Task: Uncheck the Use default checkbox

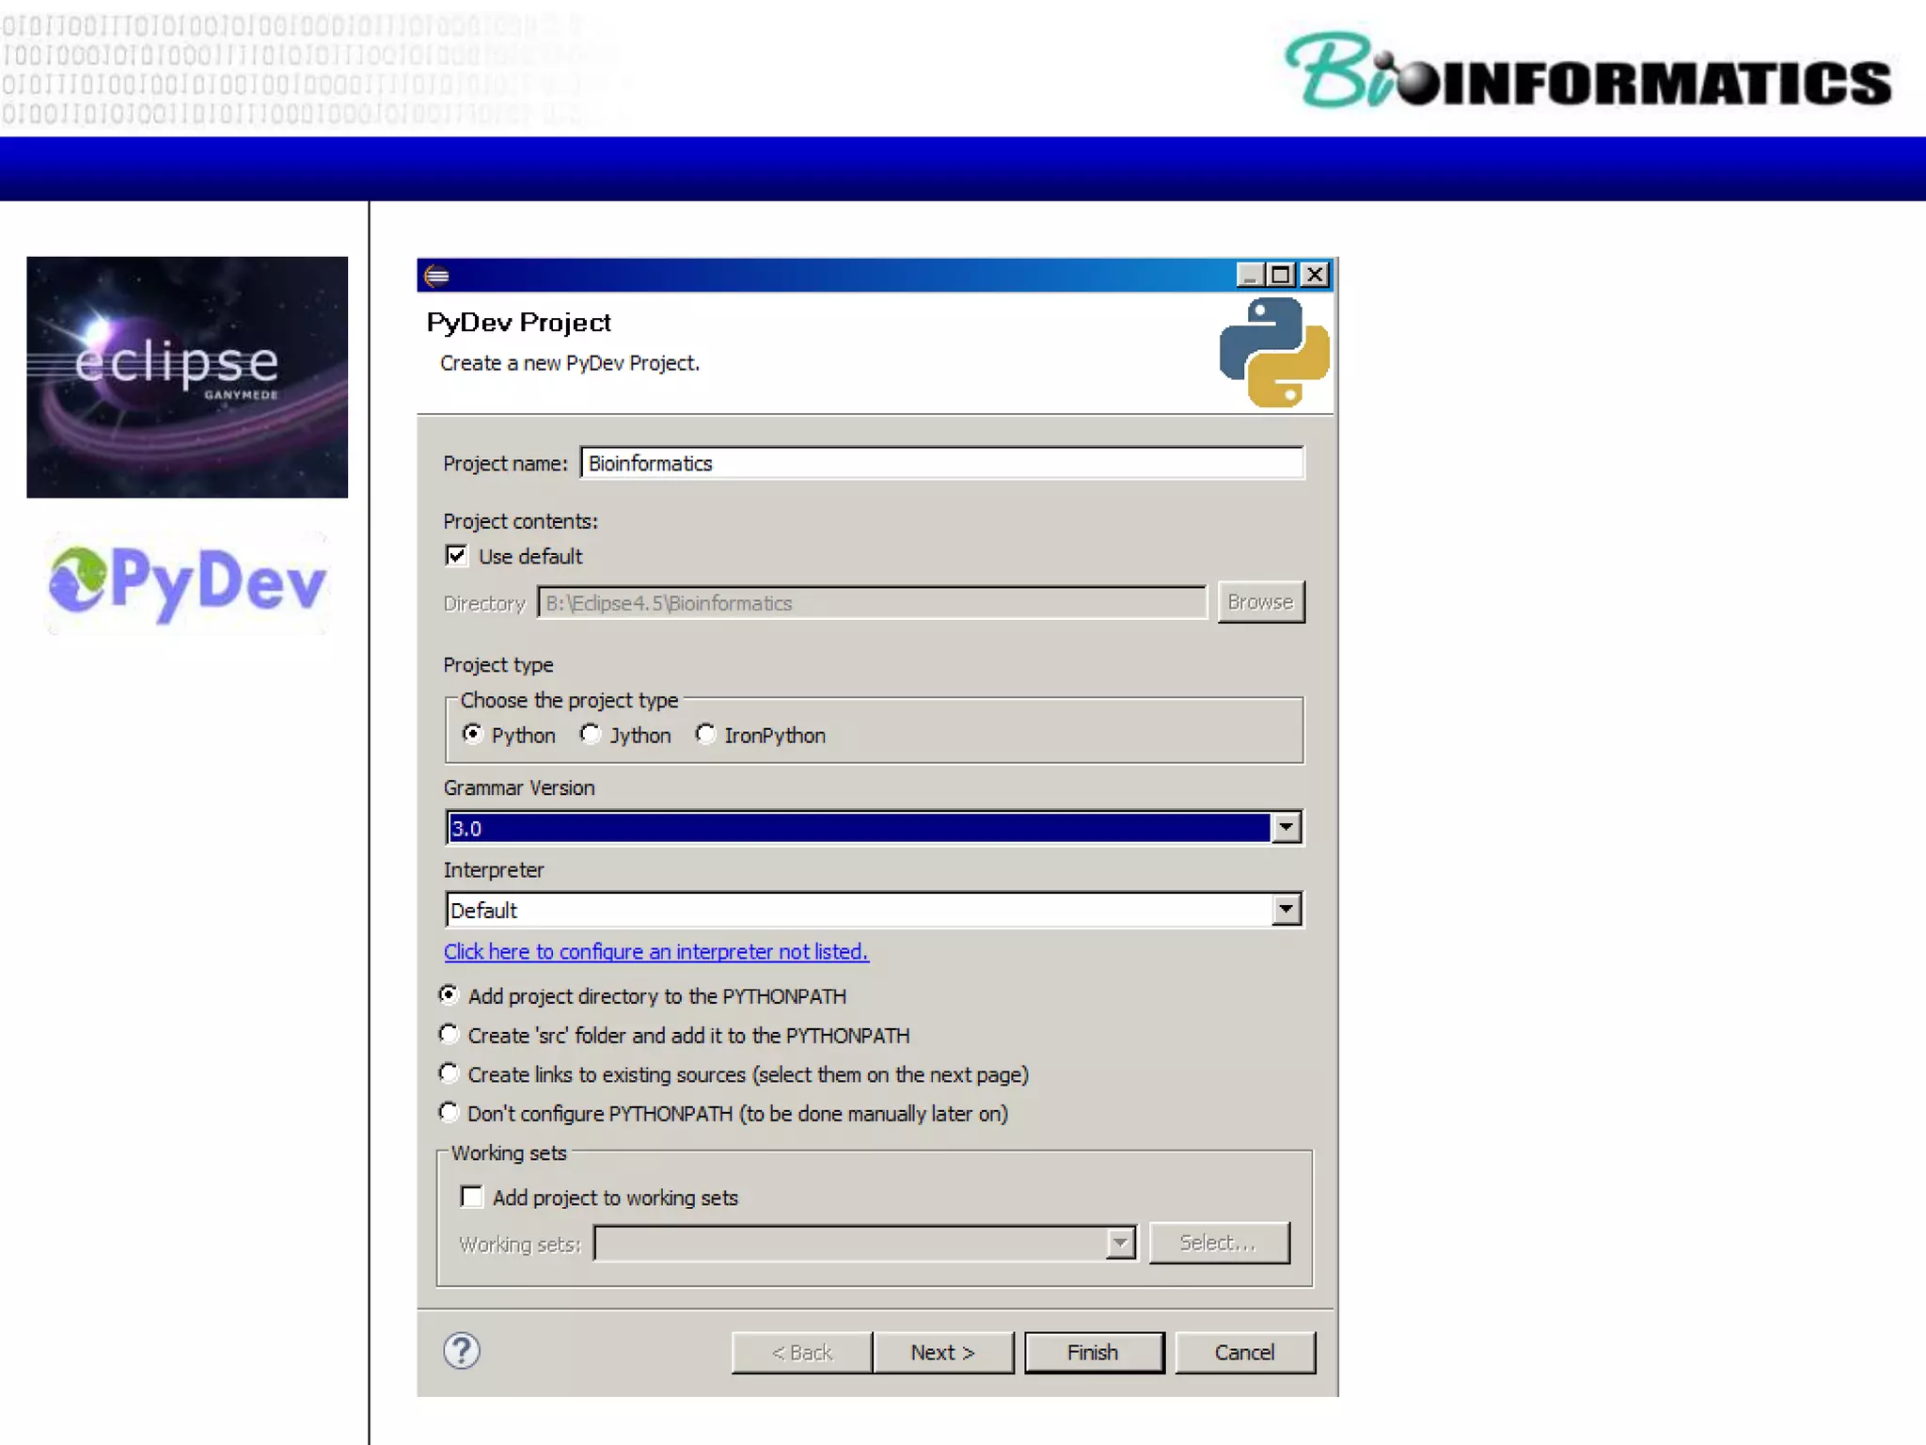Action: pos(456,556)
